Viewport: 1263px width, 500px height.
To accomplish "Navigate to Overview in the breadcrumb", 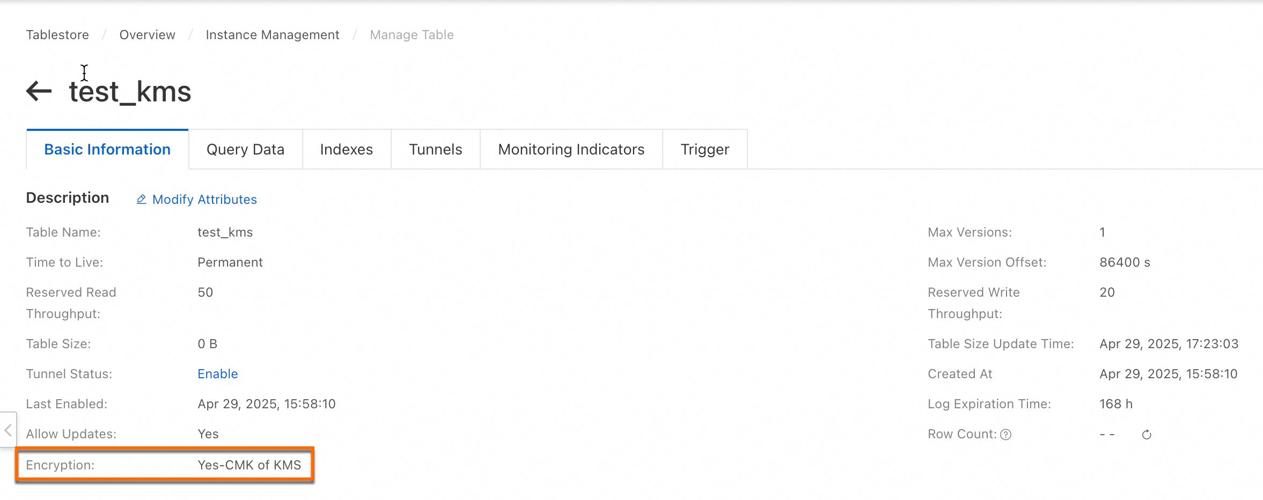I will (148, 35).
